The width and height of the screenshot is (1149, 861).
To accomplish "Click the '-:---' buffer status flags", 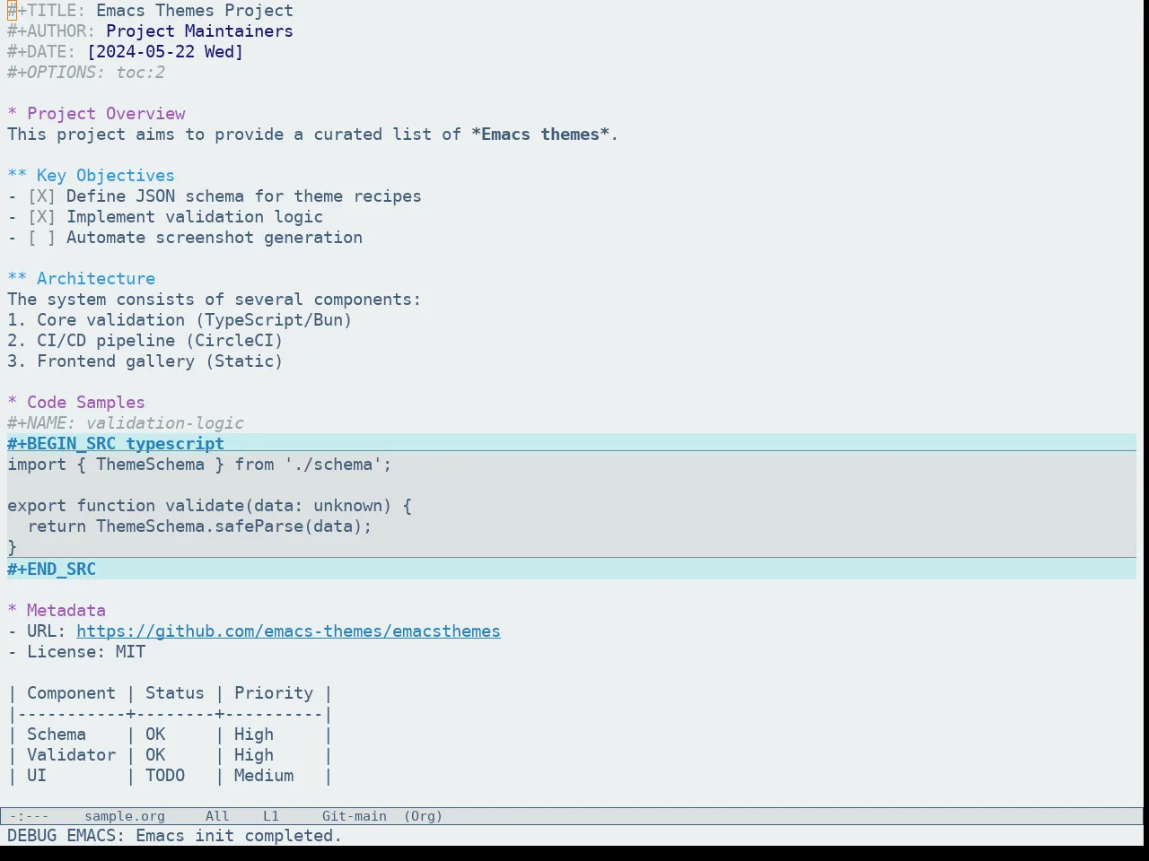I will [x=29, y=816].
